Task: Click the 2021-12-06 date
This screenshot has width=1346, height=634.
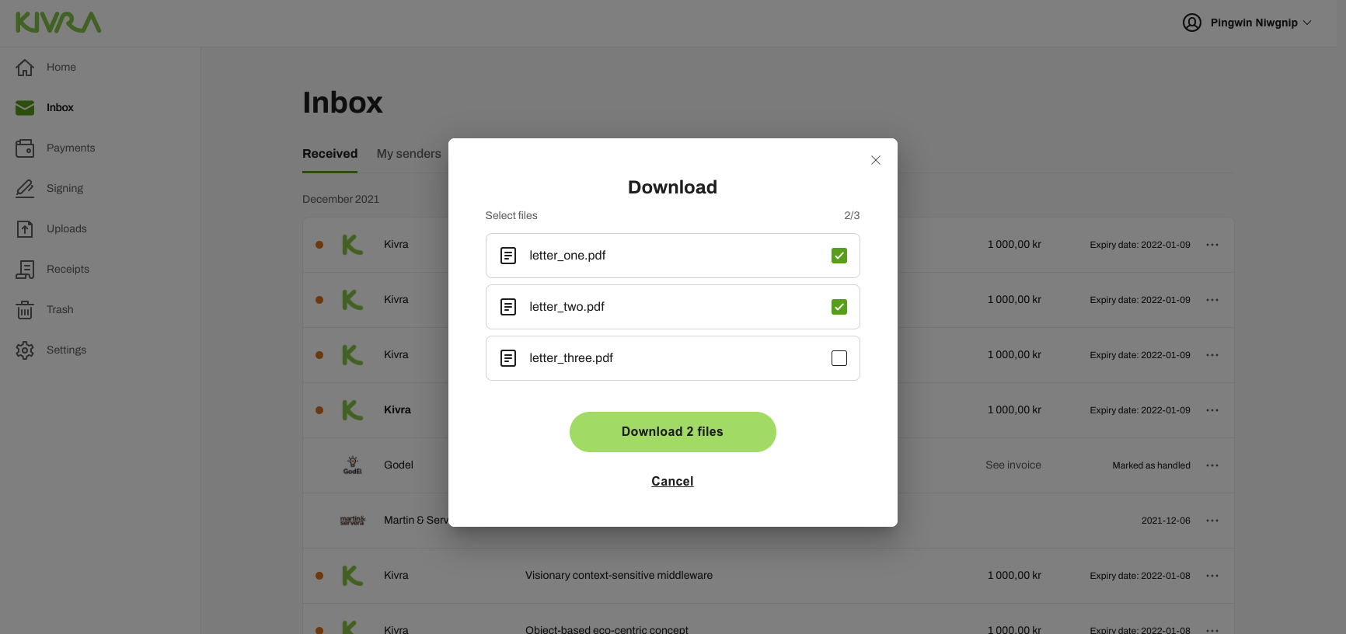Action: [1166, 521]
